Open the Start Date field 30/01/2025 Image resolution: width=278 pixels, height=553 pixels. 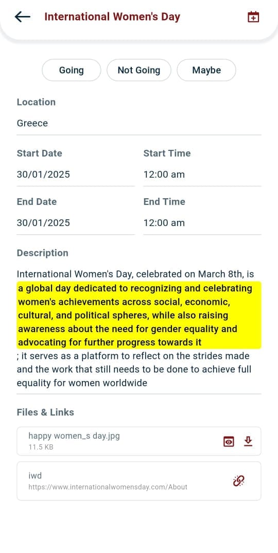coord(76,175)
